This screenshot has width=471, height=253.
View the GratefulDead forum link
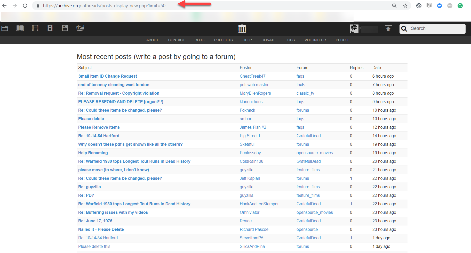click(309, 136)
